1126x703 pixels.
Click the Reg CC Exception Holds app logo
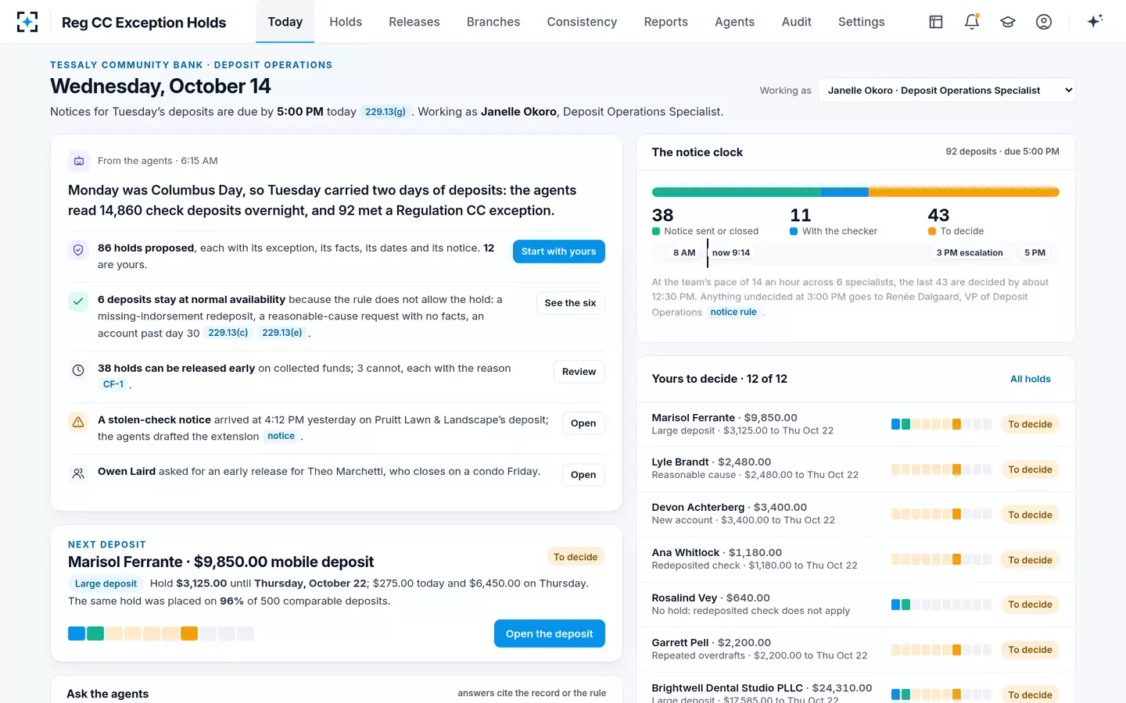click(27, 22)
